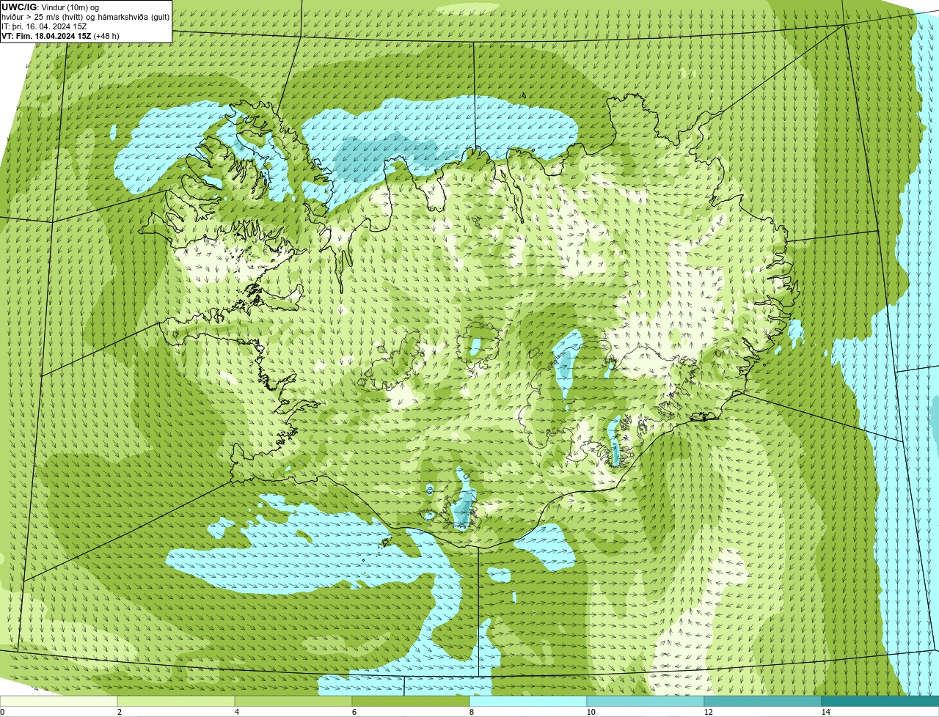Click the 6–8 m/s olive green legend swatch
Image resolution: width=939 pixels, height=717 pixels.
[x=411, y=701]
